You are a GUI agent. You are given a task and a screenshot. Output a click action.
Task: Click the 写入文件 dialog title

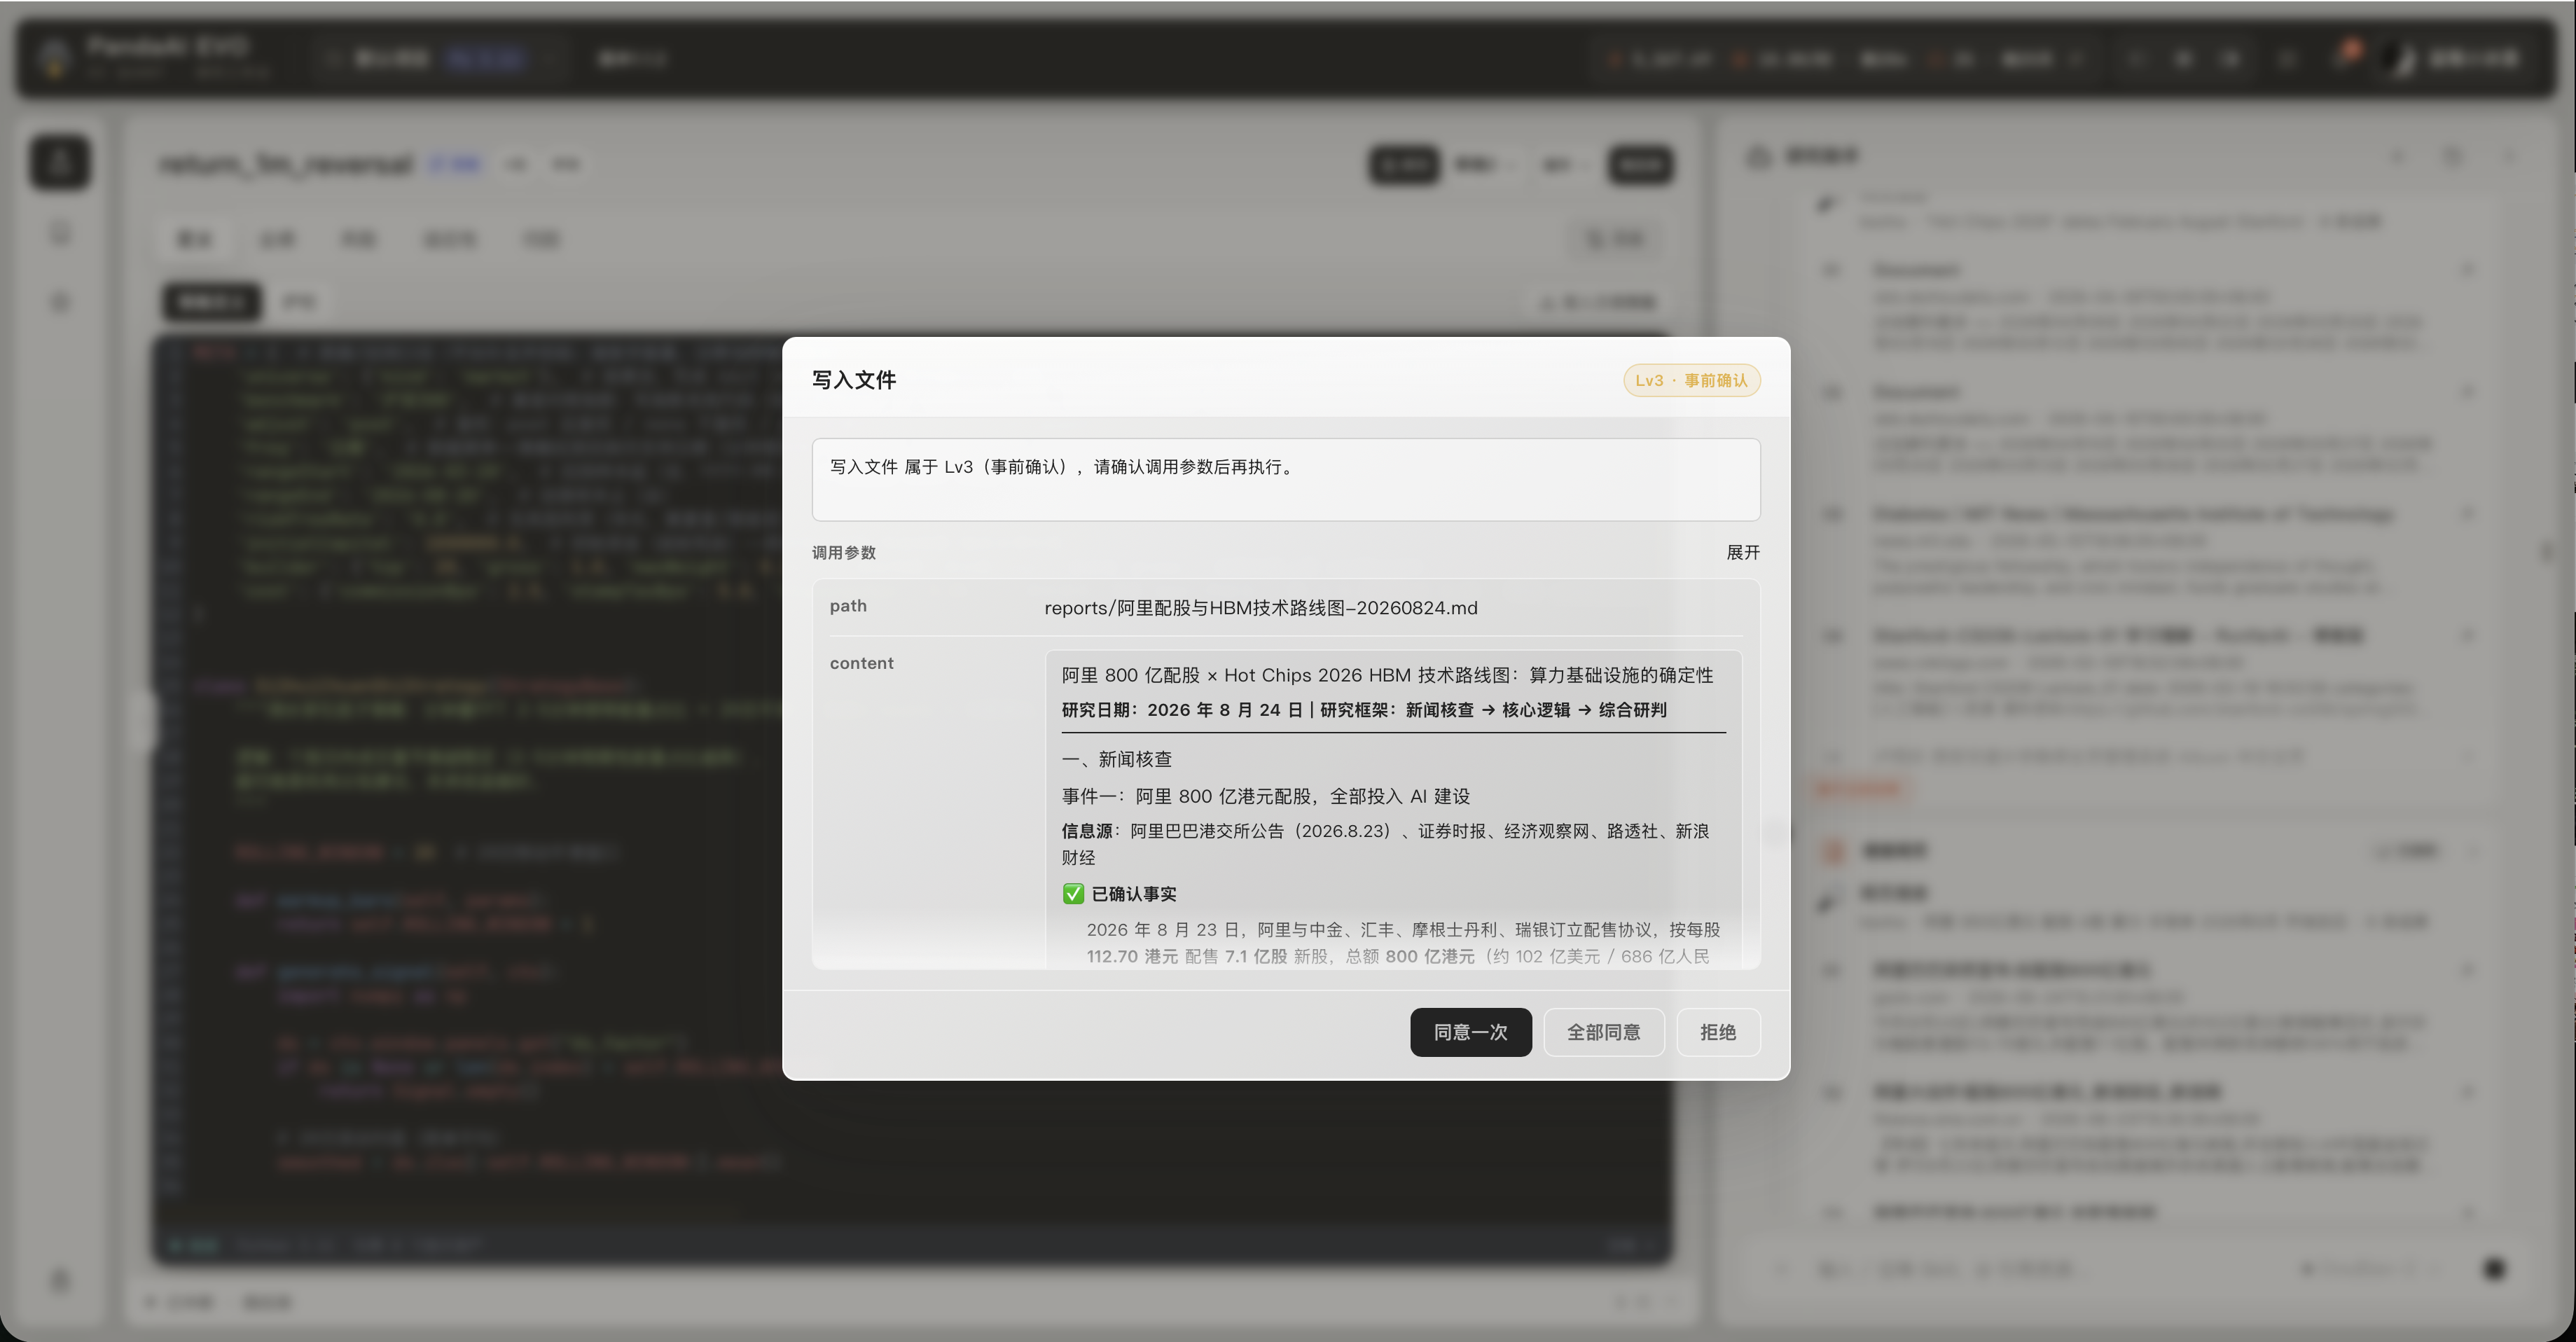tap(854, 380)
